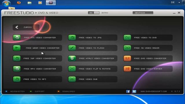The image size is (185, 104).
Task: Click the FREESTUDIO title logo
Action: tap(19, 13)
